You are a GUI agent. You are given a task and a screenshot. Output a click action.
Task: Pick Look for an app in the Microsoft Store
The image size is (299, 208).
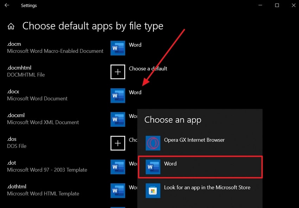200,191
